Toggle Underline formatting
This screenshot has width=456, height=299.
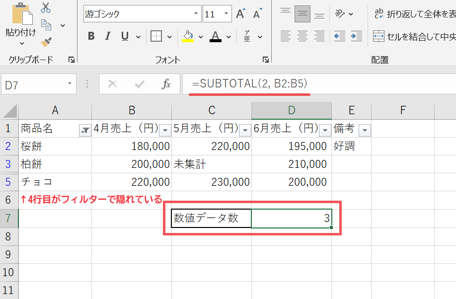pyautogui.click(x=124, y=36)
